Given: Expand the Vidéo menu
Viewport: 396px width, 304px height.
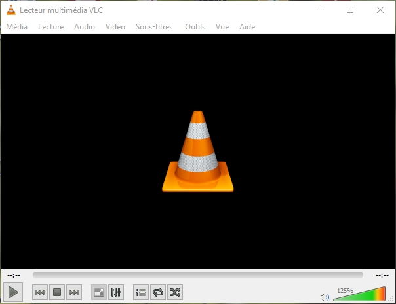Looking at the screenshot, I should pyautogui.click(x=115, y=27).
